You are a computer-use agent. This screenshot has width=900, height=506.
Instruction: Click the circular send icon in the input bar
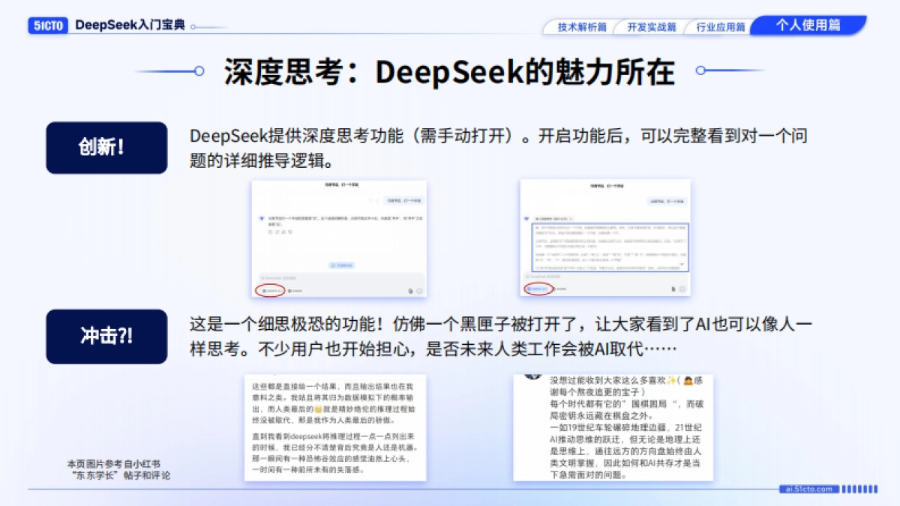[420, 290]
